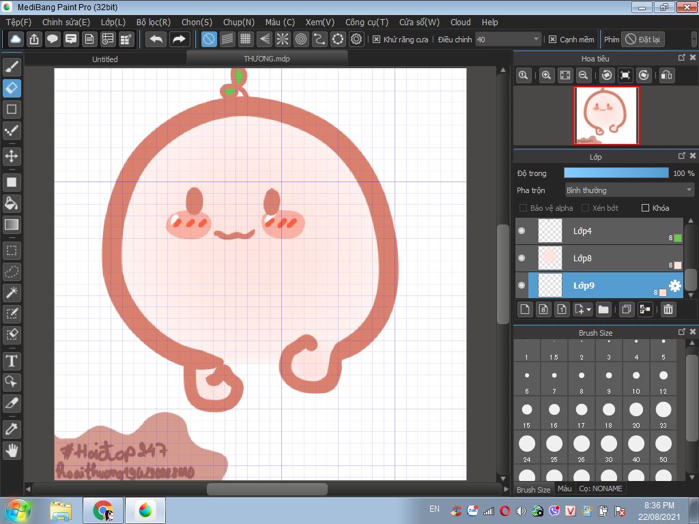Image resolution: width=699 pixels, height=524 pixels.
Task: Zoom out on the navigator
Action: click(x=583, y=75)
